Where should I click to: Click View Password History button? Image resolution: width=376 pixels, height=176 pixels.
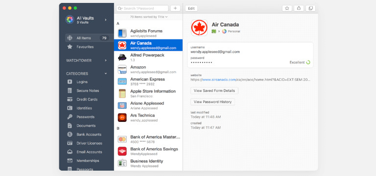click(212, 102)
